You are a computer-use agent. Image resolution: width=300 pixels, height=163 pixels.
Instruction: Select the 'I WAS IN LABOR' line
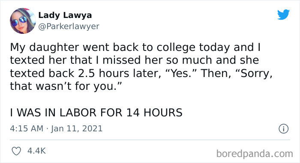96,113
